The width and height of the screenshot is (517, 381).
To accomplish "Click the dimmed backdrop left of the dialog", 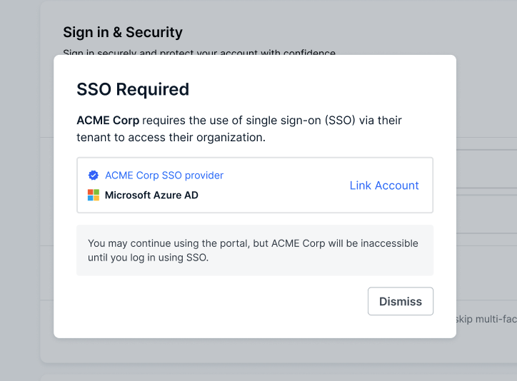I will [26, 214].
